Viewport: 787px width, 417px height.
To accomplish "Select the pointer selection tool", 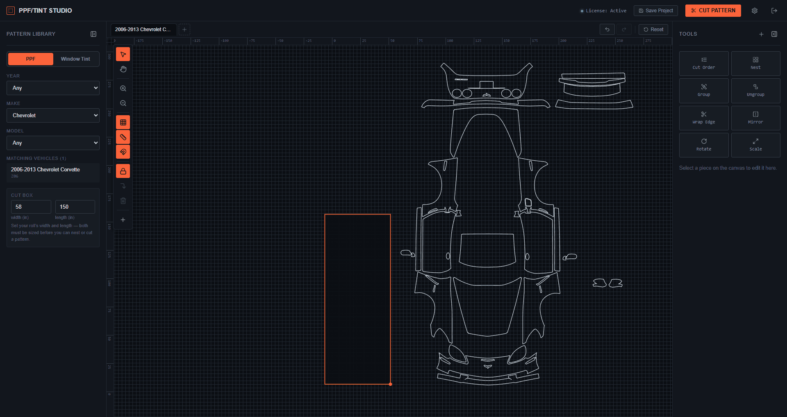I will [123, 54].
